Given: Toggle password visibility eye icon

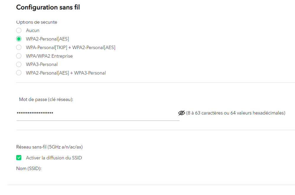Looking at the screenshot, I should pyautogui.click(x=181, y=113).
